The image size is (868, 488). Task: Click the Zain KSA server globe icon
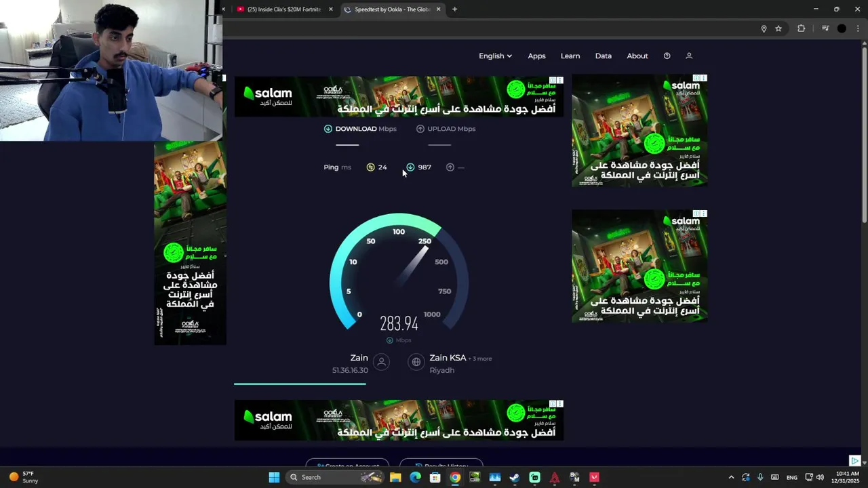point(416,362)
